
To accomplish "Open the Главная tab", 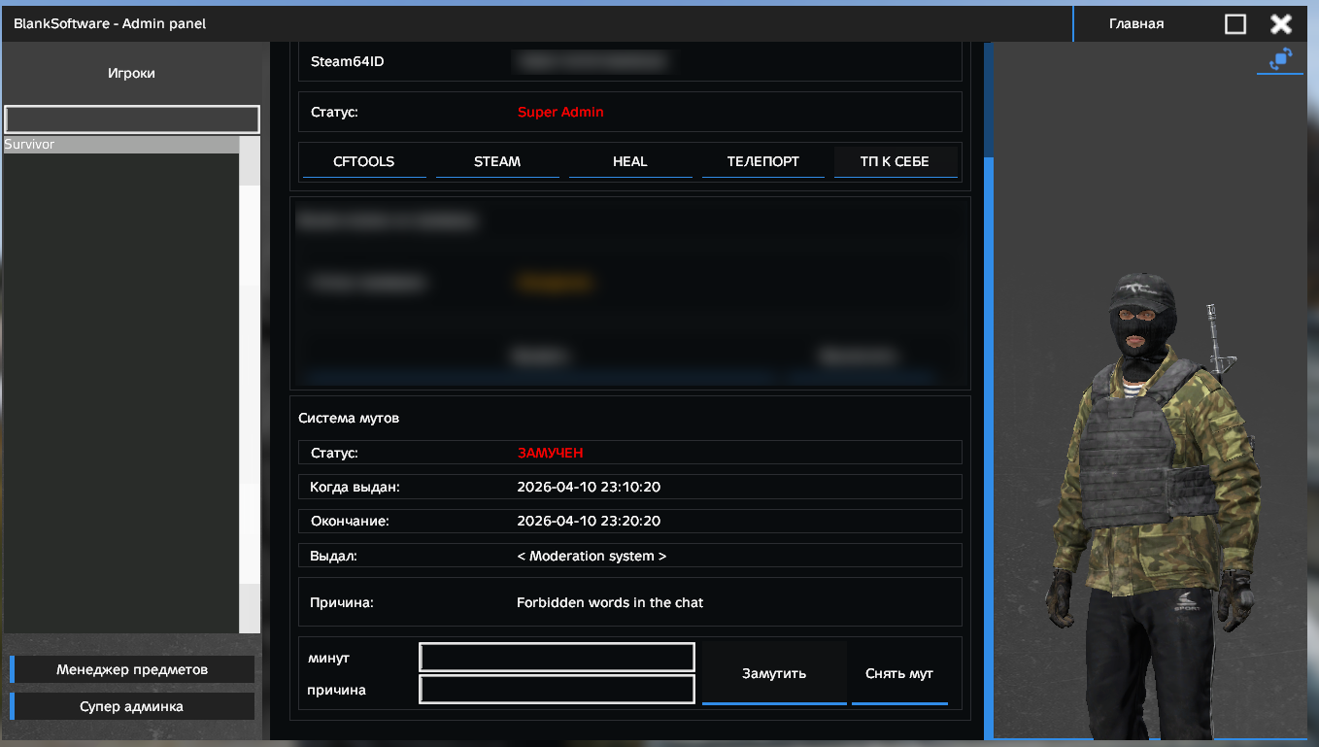I will (x=1136, y=24).
